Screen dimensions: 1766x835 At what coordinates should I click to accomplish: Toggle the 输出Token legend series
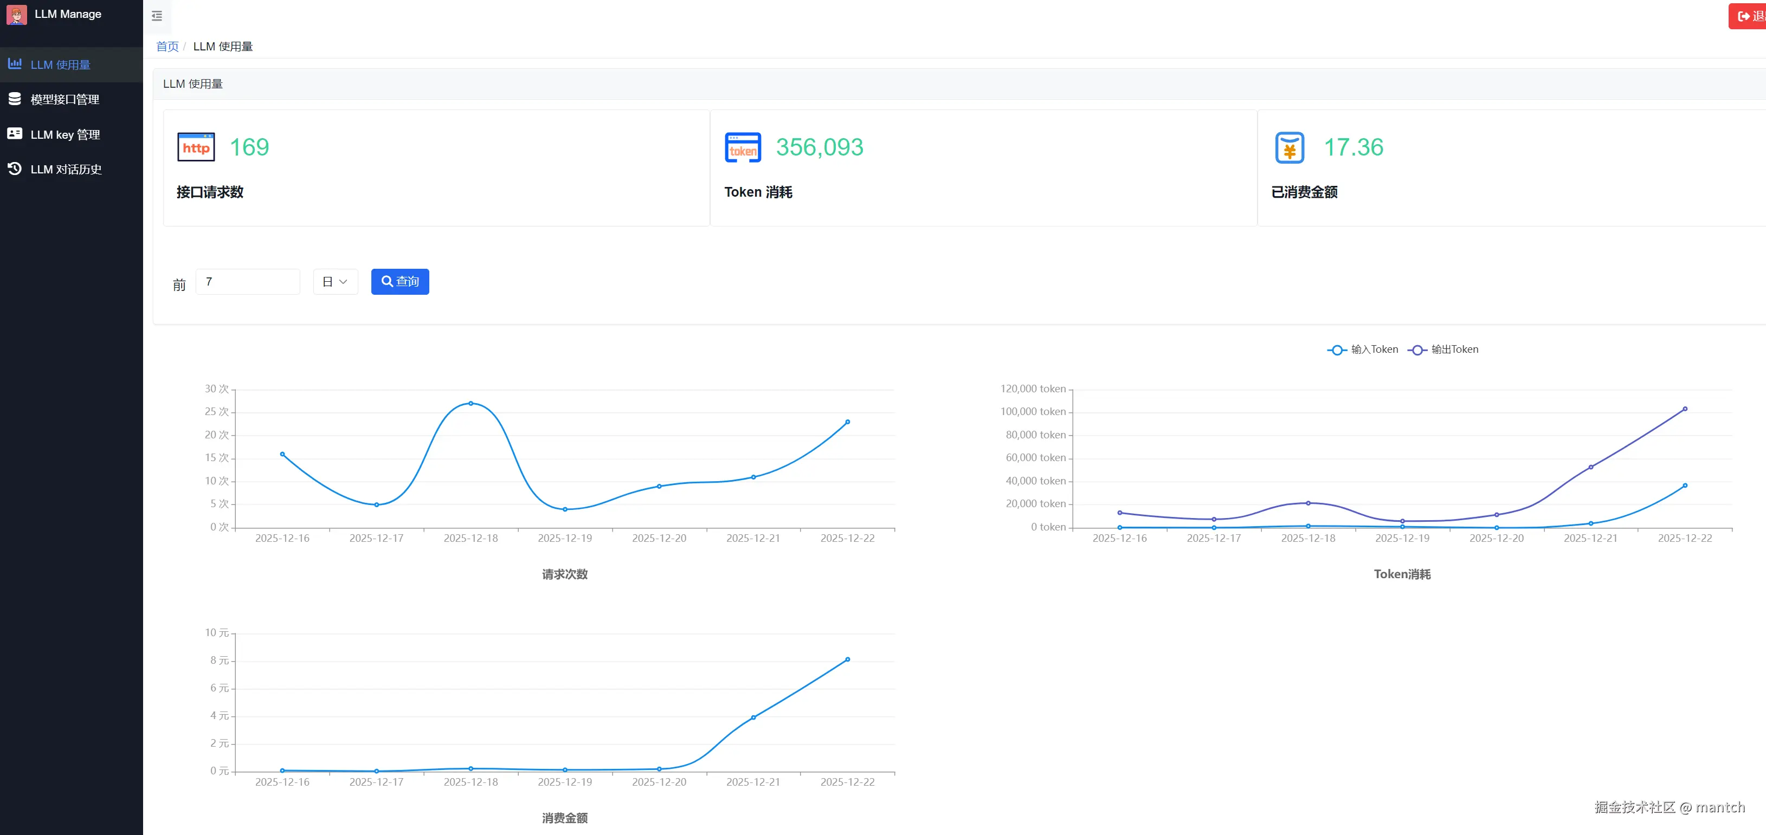[x=1444, y=349]
